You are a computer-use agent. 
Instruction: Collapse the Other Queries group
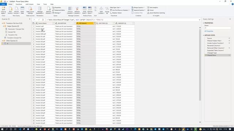click(2, 41)
